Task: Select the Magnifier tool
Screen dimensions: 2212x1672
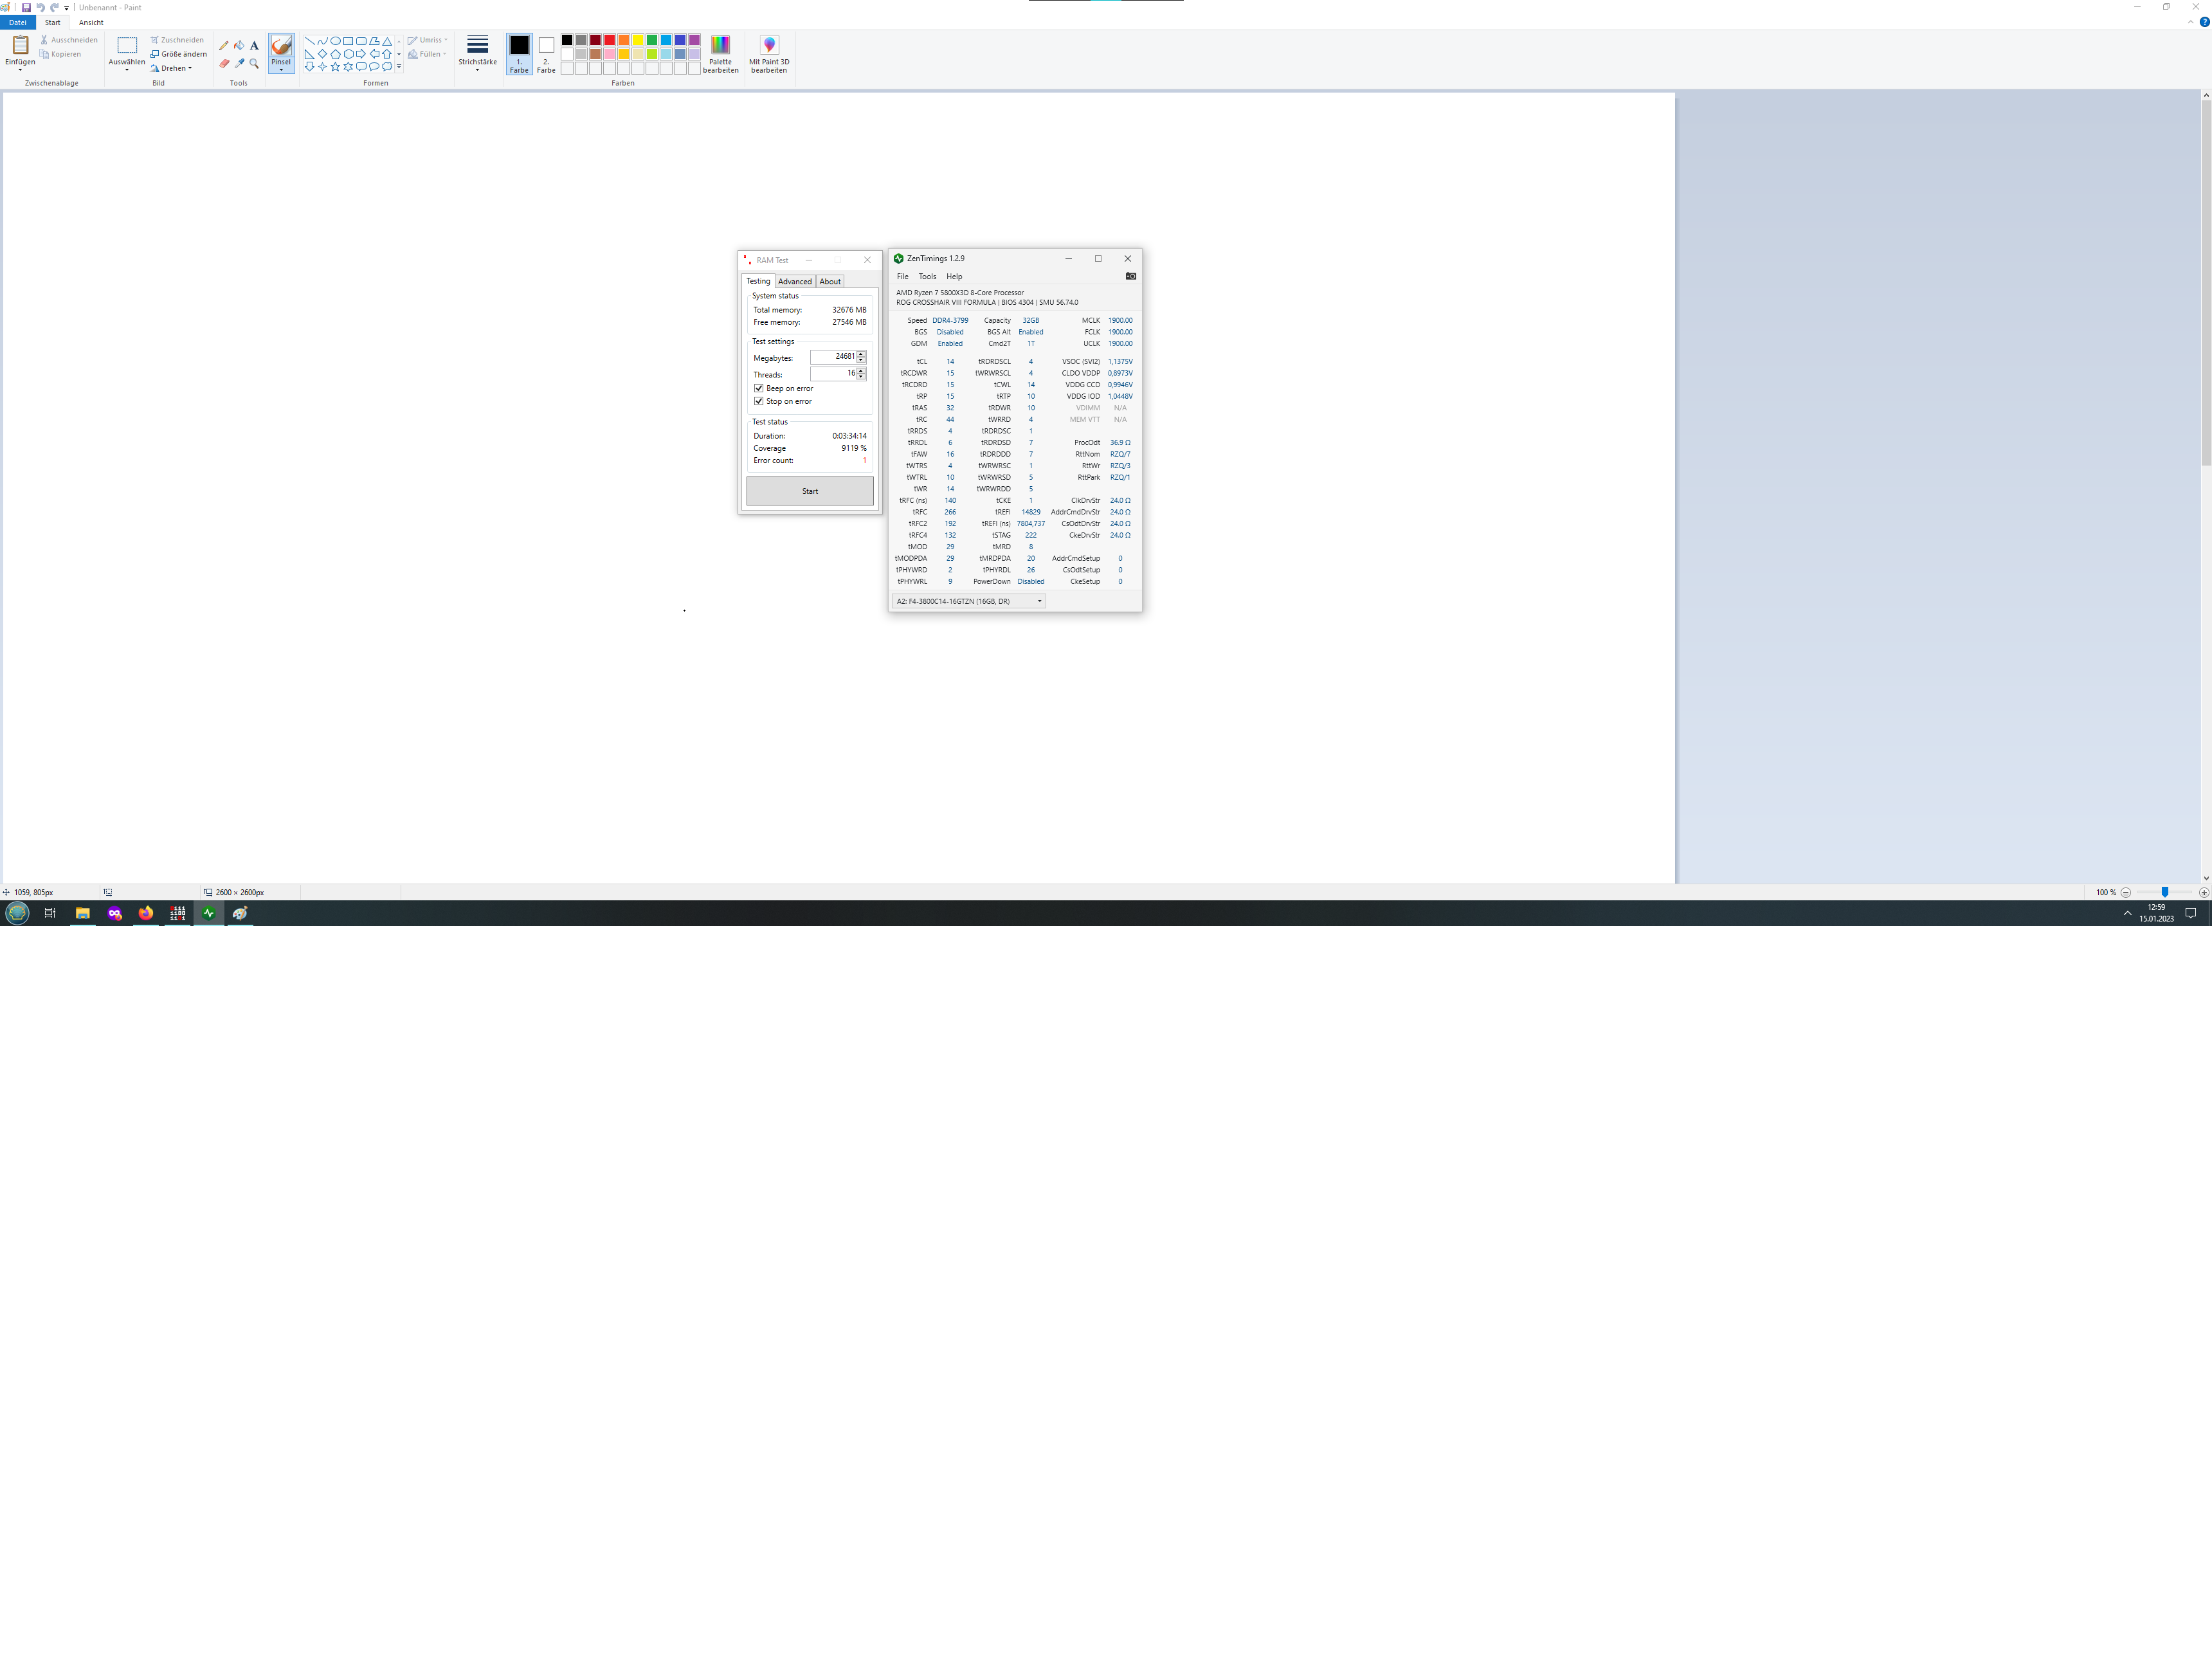Action: click(x=254, y=63)
